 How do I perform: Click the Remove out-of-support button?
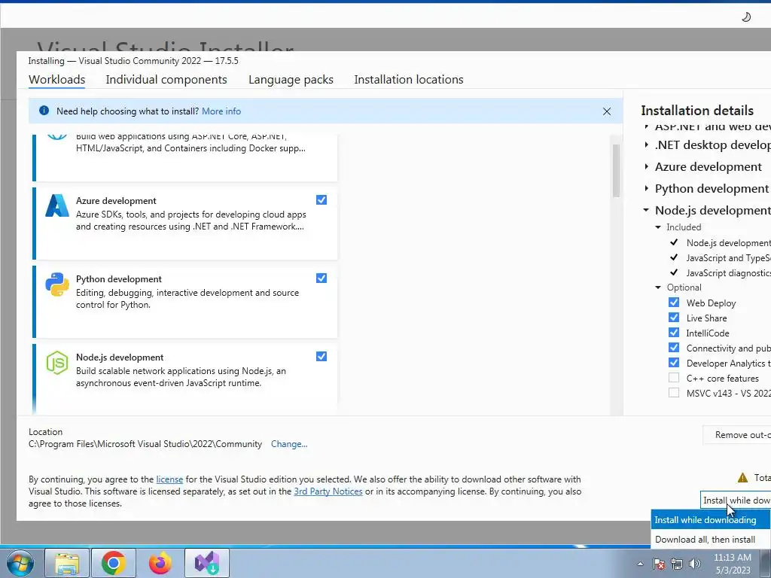pyautogui.click(x=736, y=435)
